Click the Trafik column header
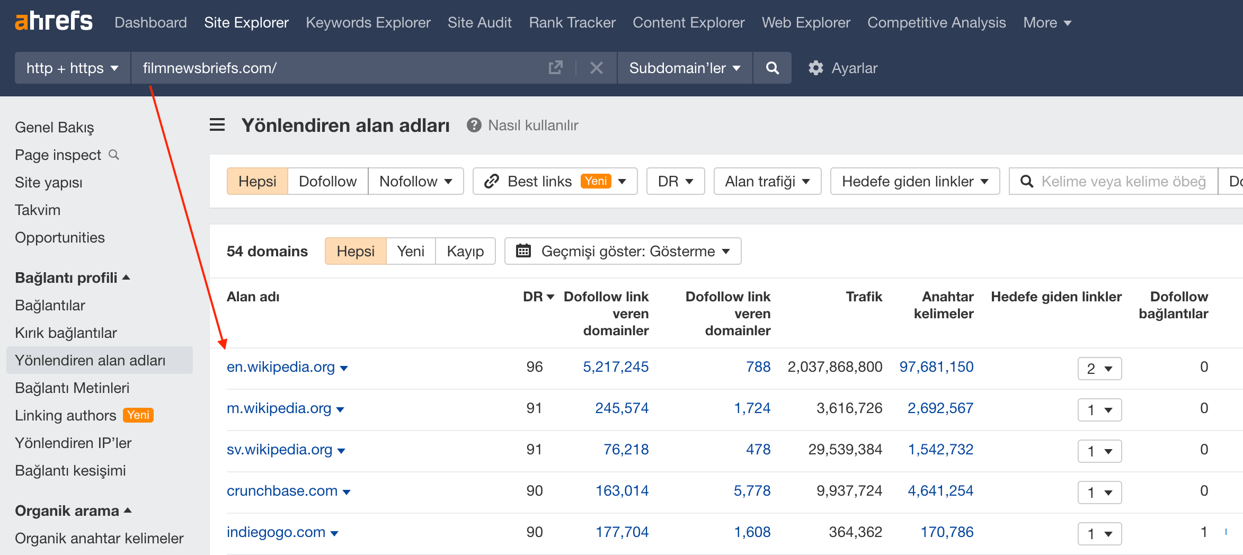 click(x=864, y=297)
